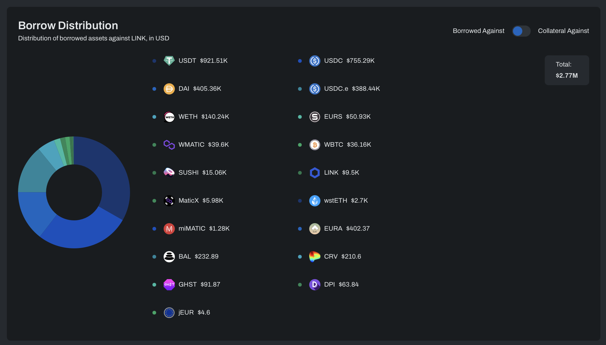The image size is (606, 345).
Task: Click the USDT Tether icon
Action: point(169,61)
